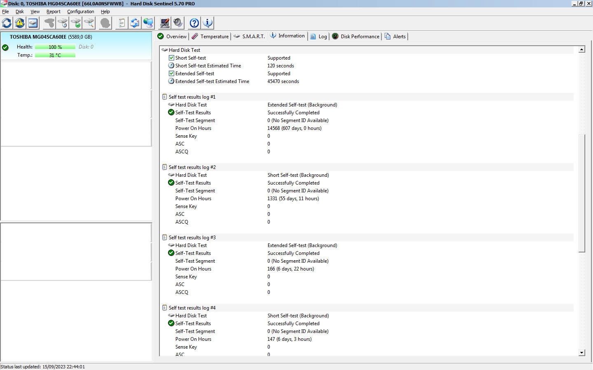This screenshot has height=370, width=593.
Task: Open the Report menu
Action: [53, 12]
